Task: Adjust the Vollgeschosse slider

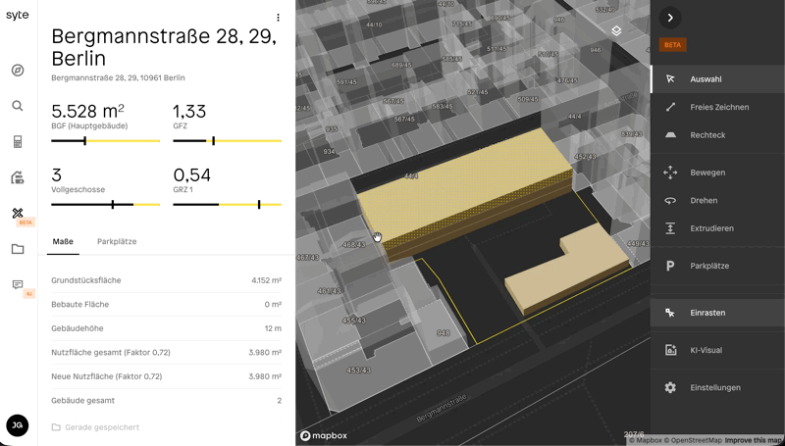Action: coord(113,205)
